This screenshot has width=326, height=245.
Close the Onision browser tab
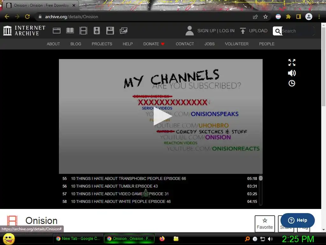[74, 5]
